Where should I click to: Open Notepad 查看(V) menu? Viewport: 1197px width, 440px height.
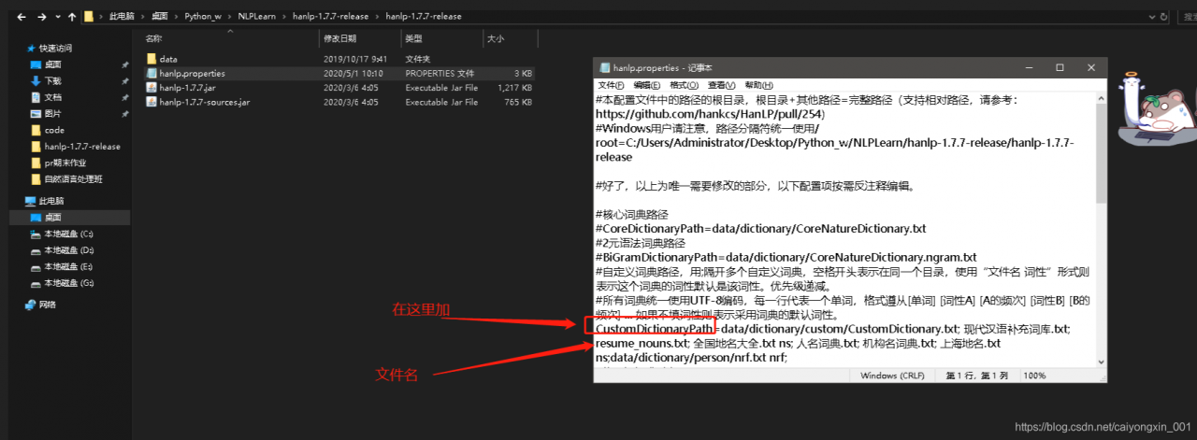point(722,85)
